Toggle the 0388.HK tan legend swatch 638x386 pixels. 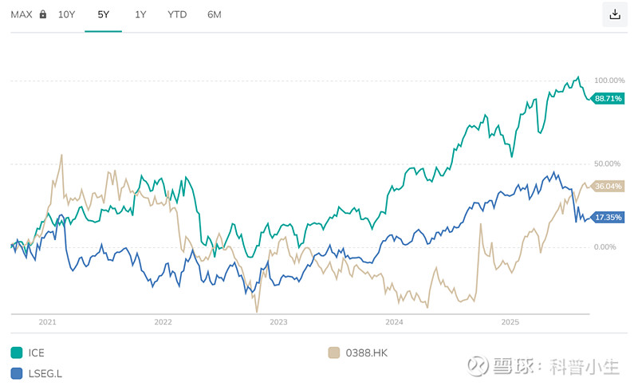click(x=334, y=353)
